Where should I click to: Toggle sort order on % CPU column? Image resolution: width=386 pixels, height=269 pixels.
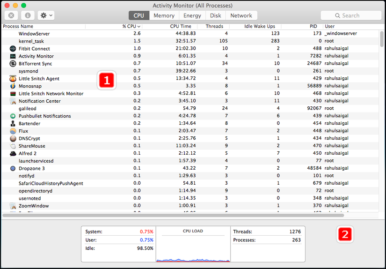tap(131, 26)
